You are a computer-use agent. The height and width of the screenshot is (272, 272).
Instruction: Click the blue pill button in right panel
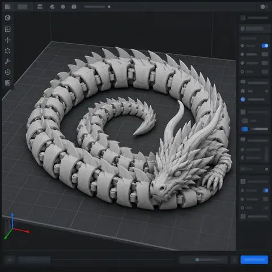click(245, 129)
